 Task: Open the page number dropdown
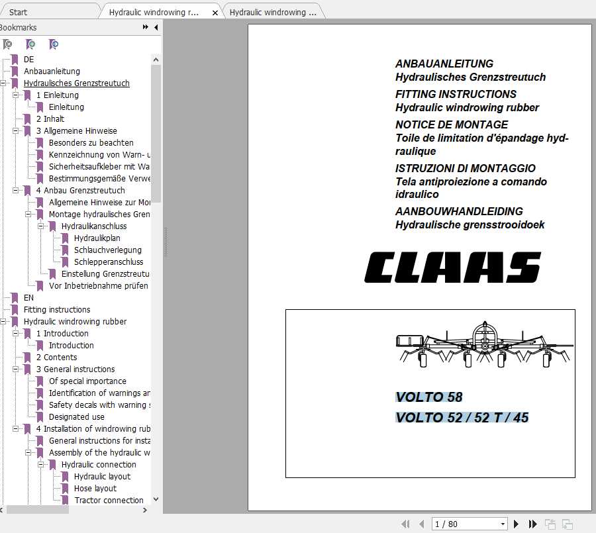[502, 523]
